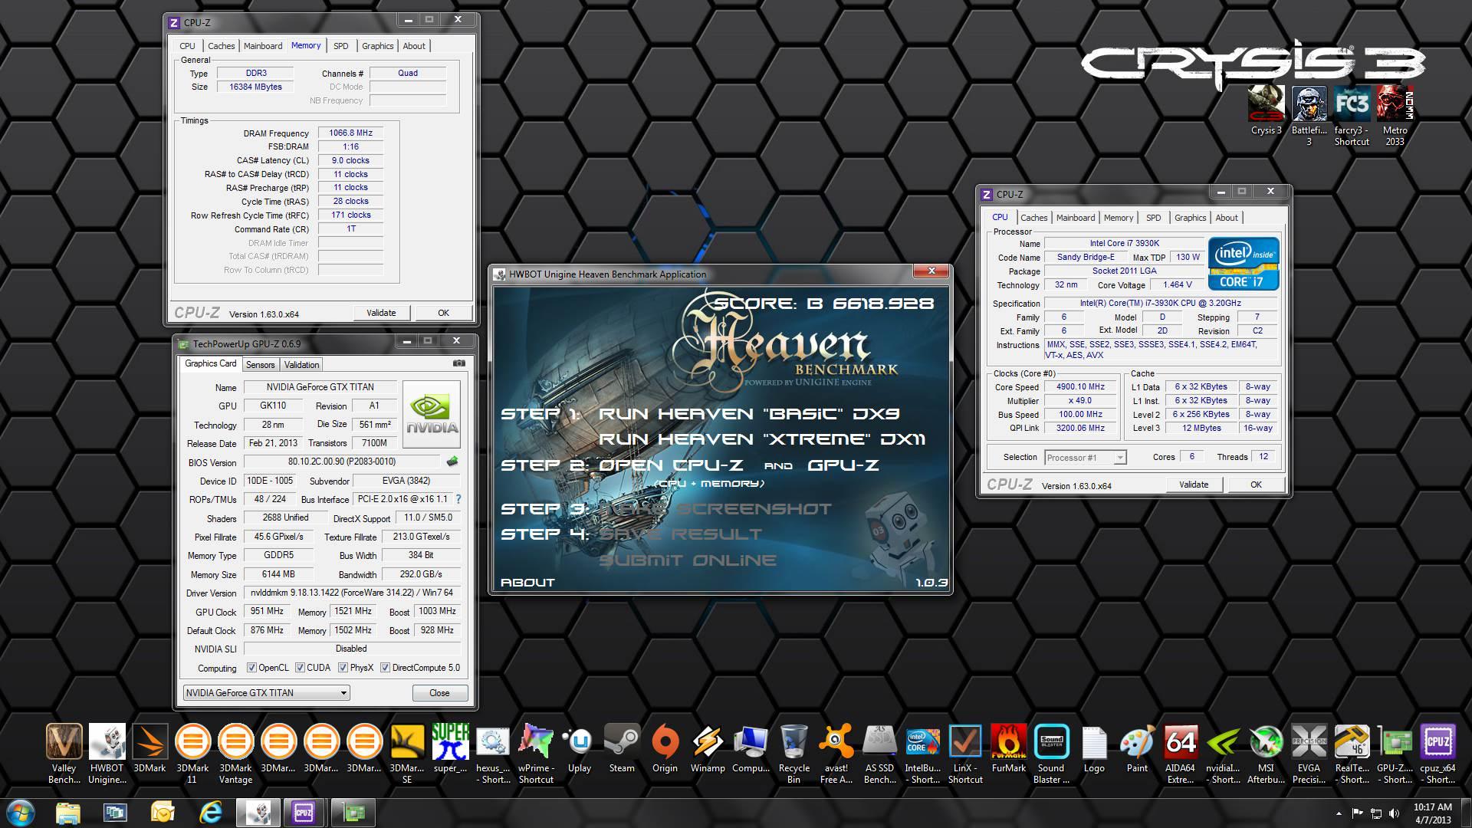Open About tab in memory CPU-Z window
Image resolution: width=1472 pixels, height=828 pixels.
click(414, 46)
